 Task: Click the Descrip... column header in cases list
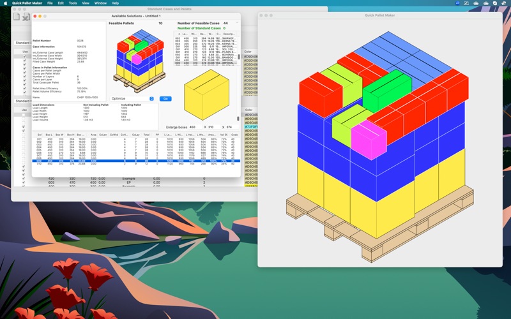[229, 34]
